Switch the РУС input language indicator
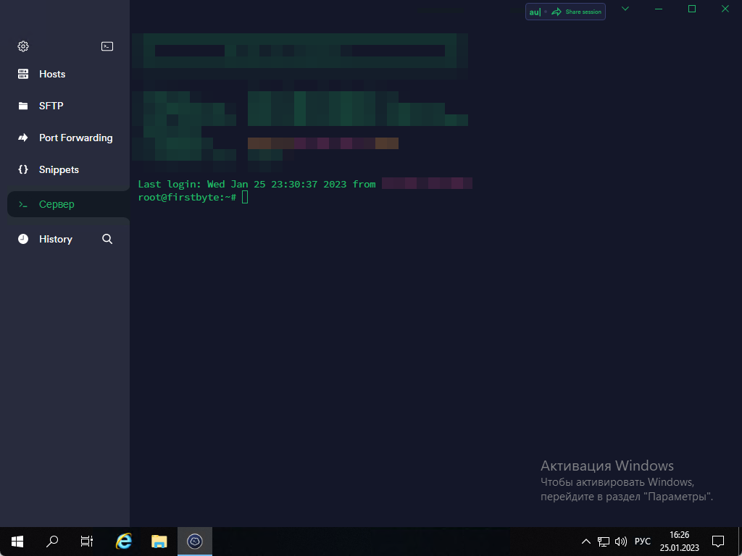This screenshot has height=556, width=742. pos(643,542)
